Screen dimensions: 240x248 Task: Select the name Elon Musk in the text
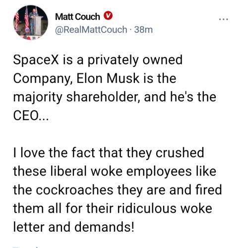click(x=108, y=78)
